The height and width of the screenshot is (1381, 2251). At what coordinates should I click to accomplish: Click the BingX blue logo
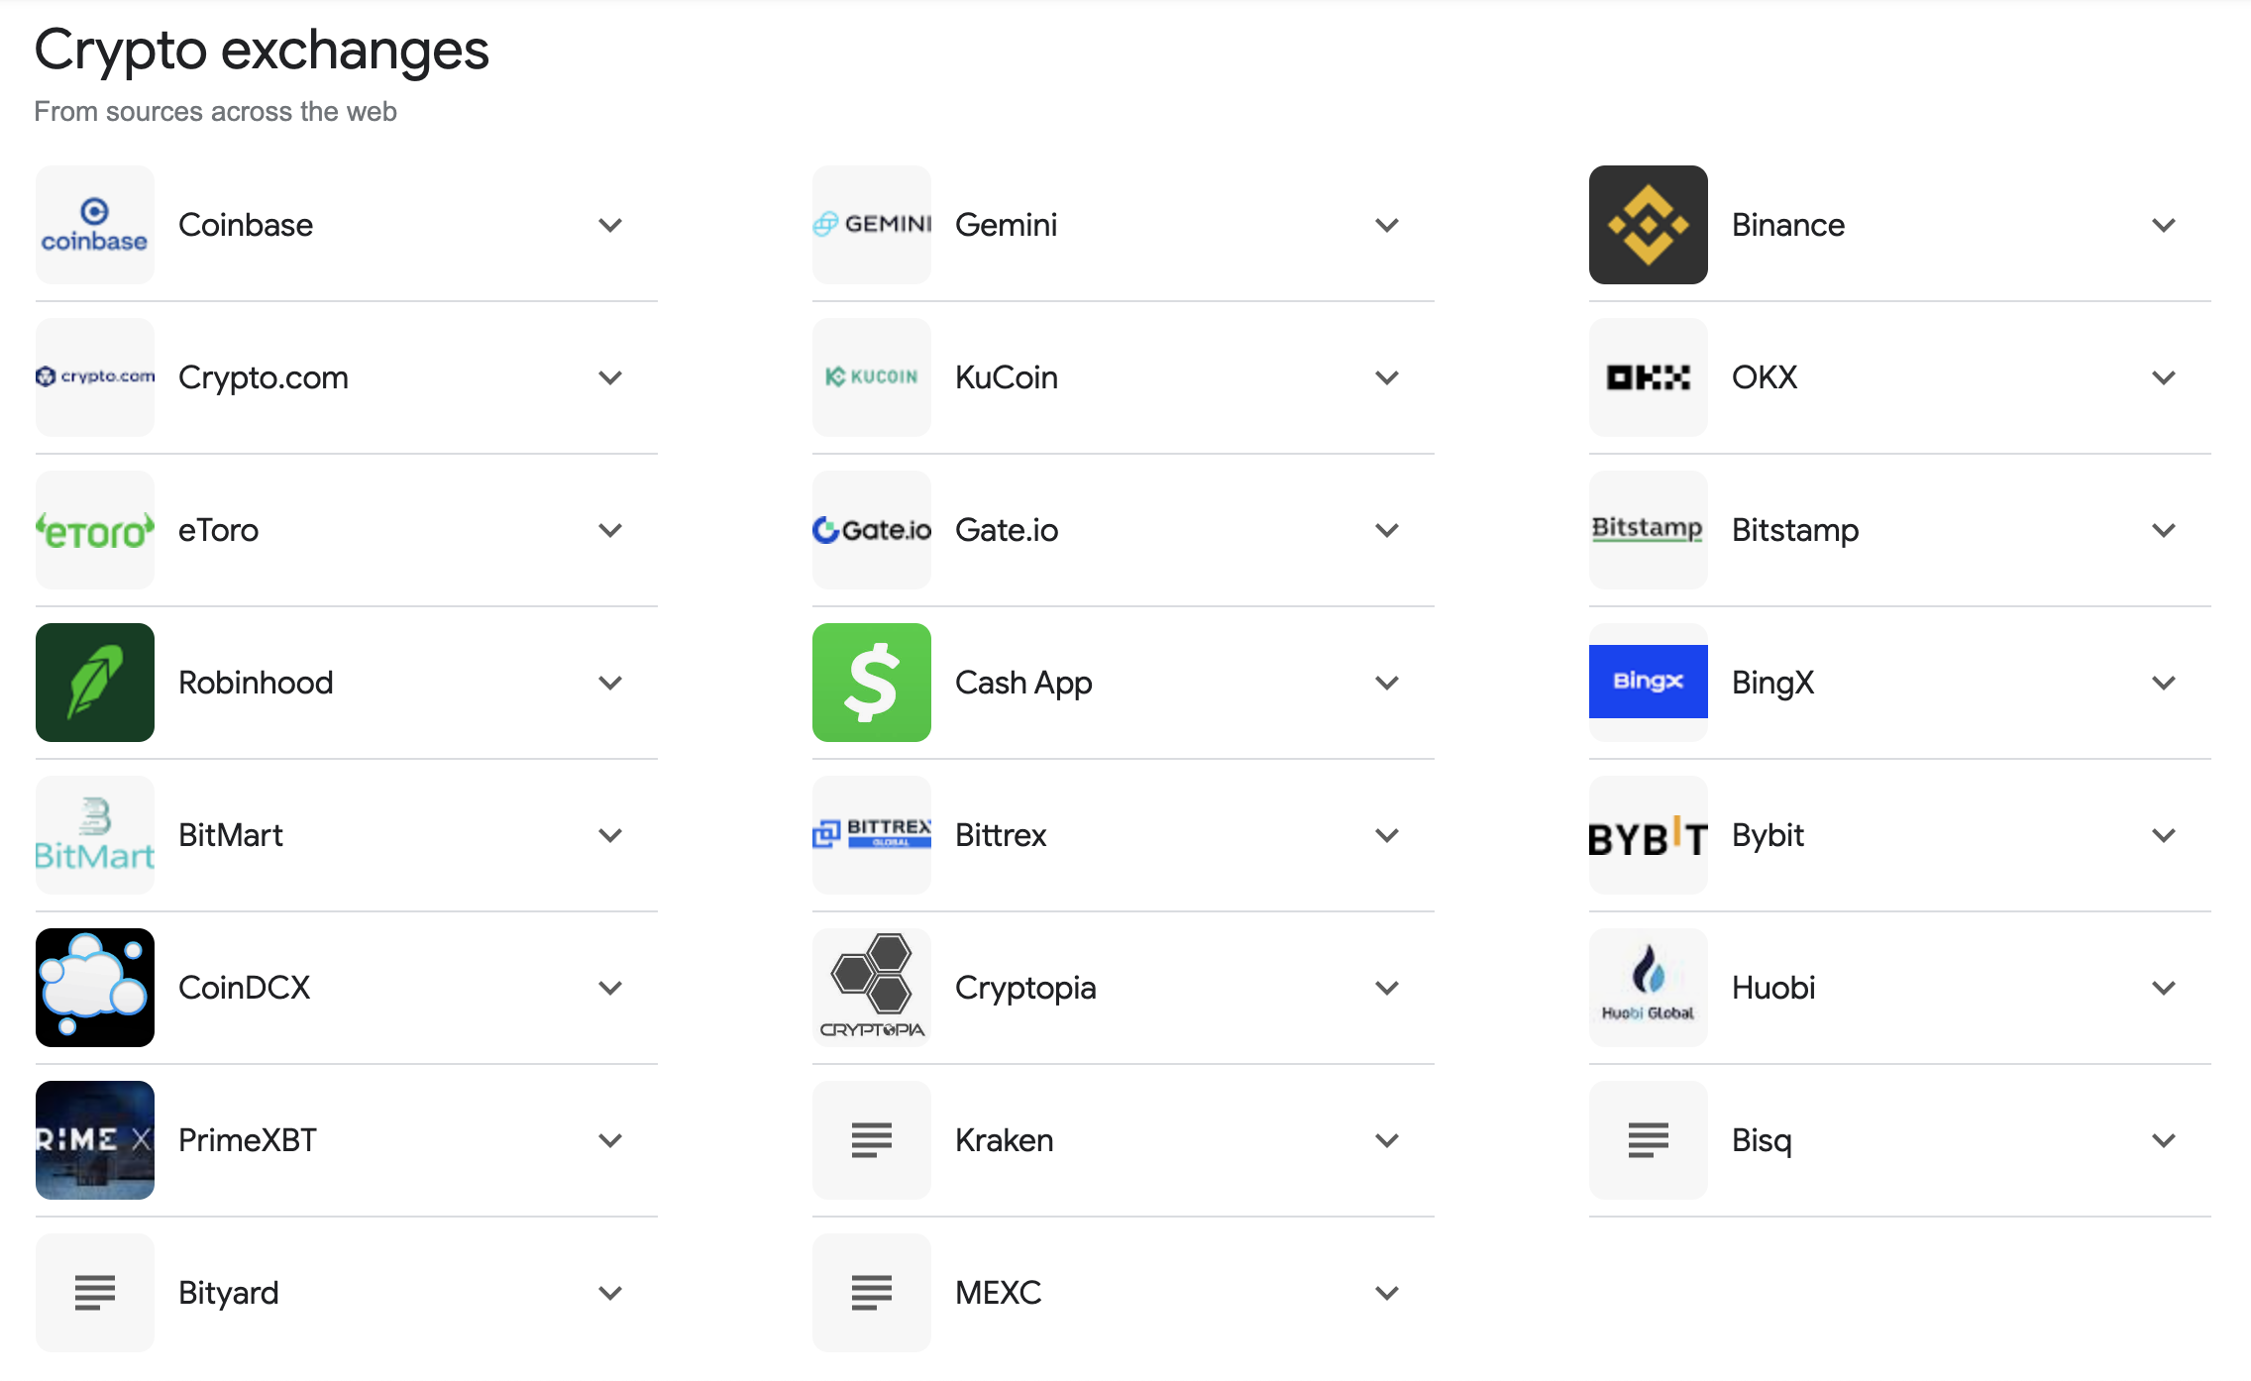click(x=1648, y=682)
